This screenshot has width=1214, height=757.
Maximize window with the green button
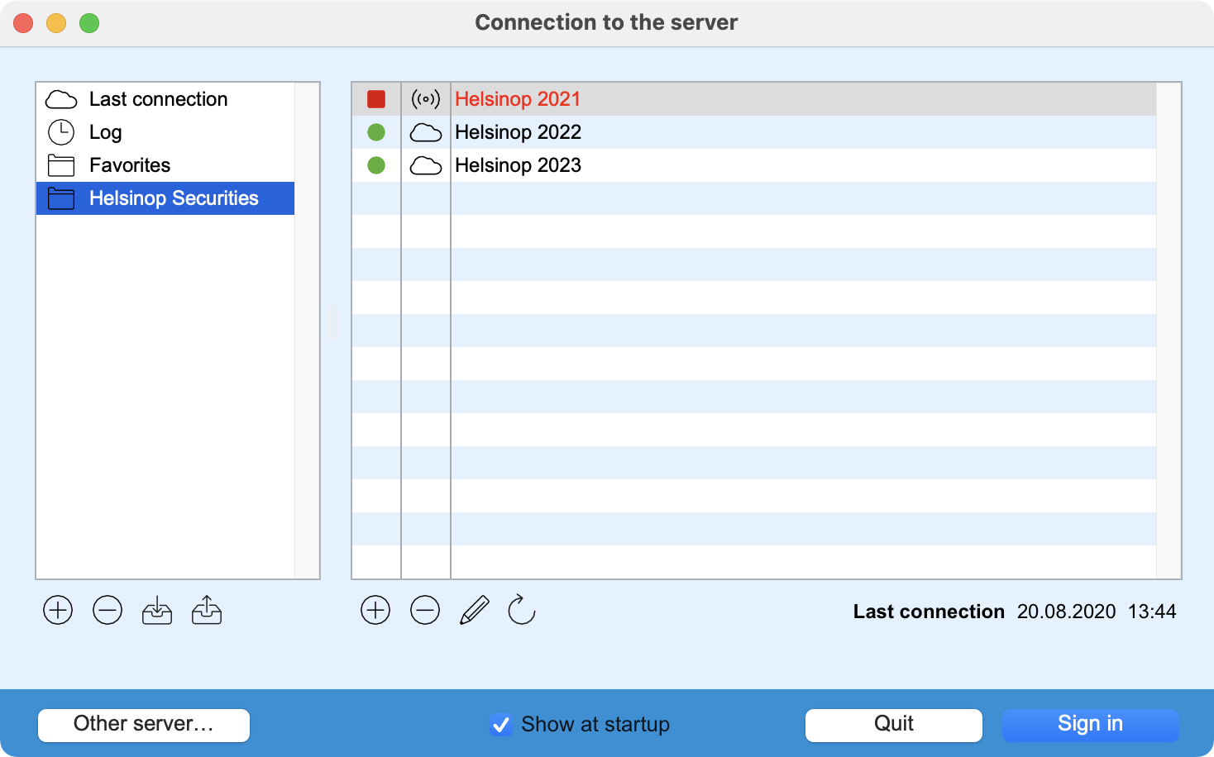[89, 23]
